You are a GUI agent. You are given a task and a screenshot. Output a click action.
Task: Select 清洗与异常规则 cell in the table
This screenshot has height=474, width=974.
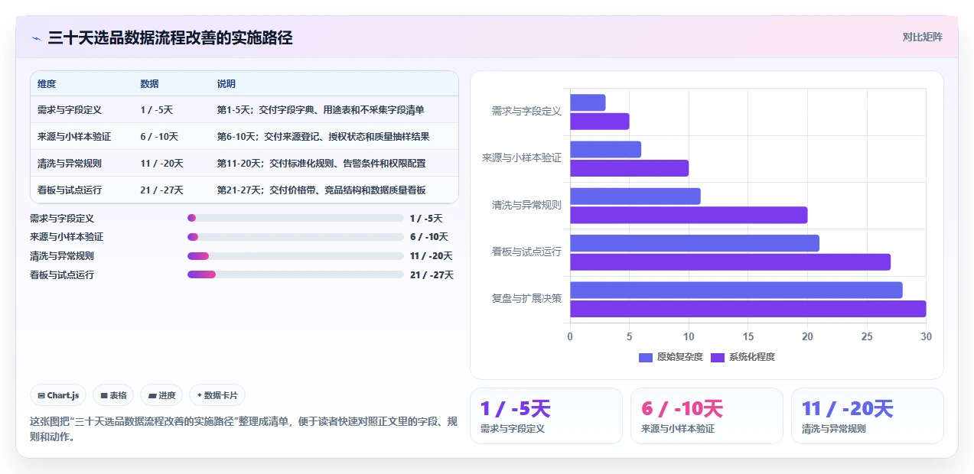pos(70,164)
